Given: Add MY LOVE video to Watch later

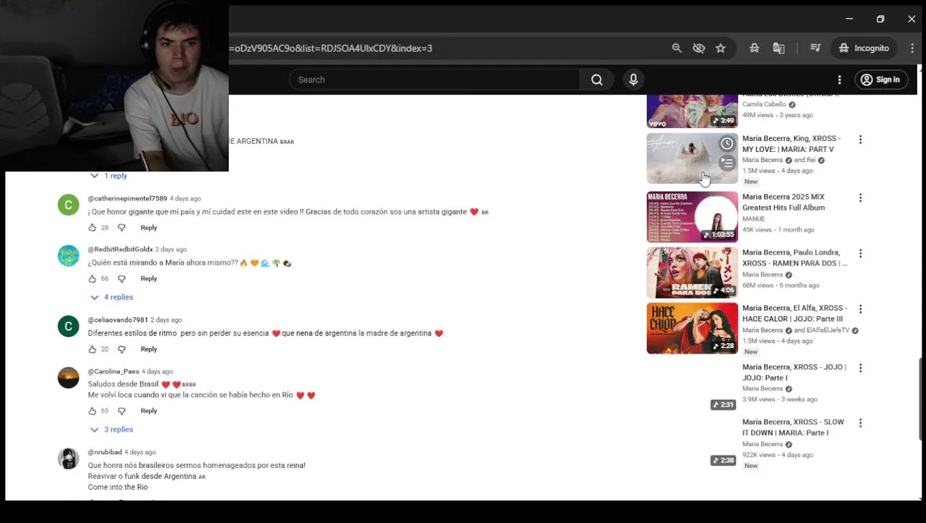Looking at the screenshot, I should click(x=727, y=144).
